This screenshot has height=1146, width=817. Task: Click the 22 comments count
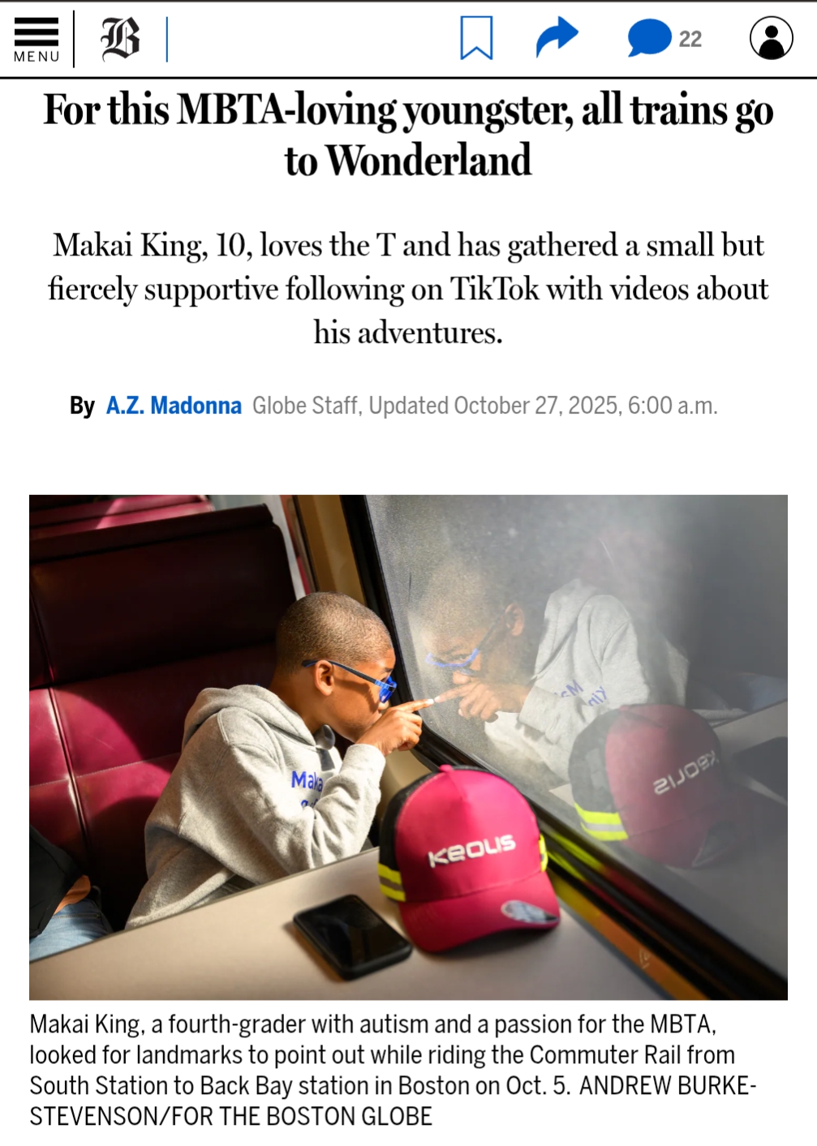tap(690, 39)
